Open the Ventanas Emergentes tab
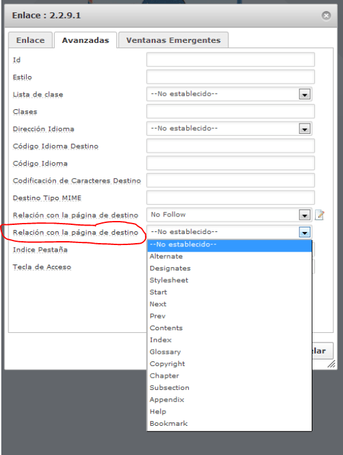Viewport: 343px width, 455px height. [174, 40]
